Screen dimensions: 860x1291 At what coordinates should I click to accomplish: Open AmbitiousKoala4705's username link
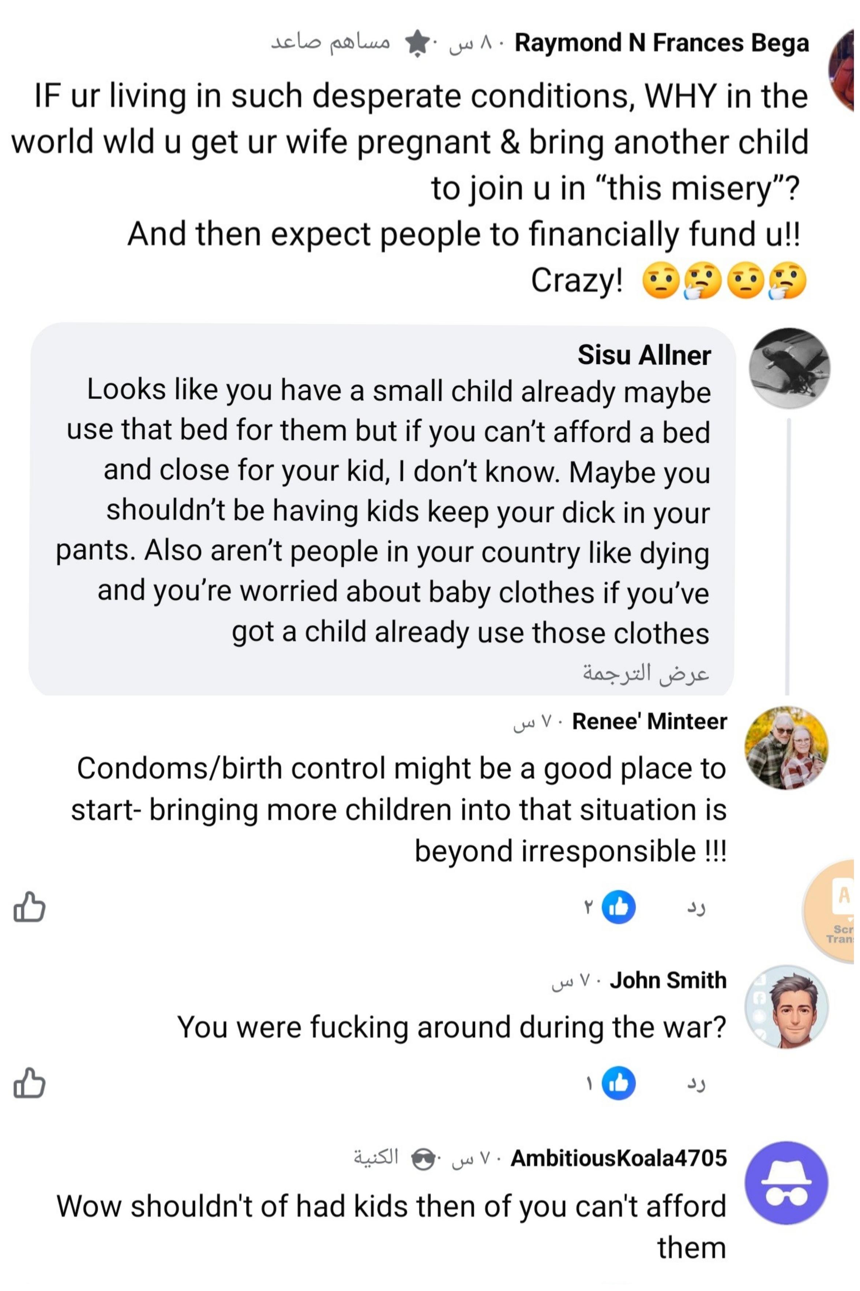619,1158
